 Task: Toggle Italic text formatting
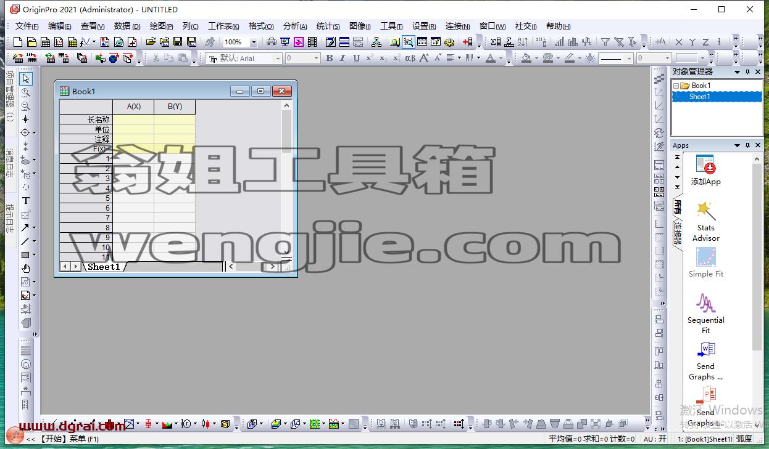[x=343, y=58]
